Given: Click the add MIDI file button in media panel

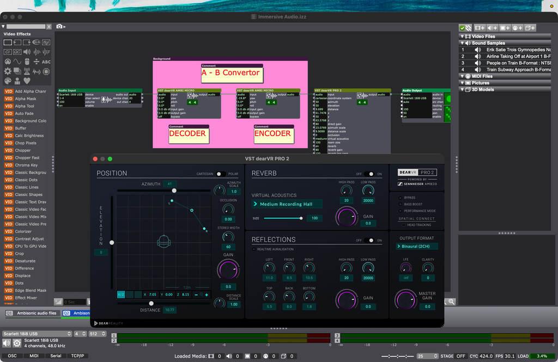Looking at the screenshot, I should (518, 28).
